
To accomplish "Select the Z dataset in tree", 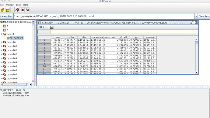I will [6, 30].
